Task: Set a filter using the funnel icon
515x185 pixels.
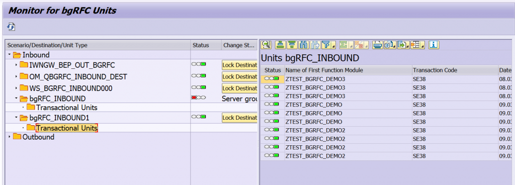Action: pyautogui.click(x=326, y=45)
